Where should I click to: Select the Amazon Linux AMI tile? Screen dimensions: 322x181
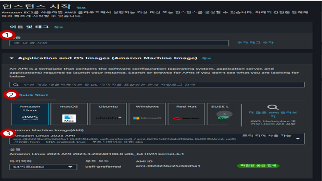30,114
